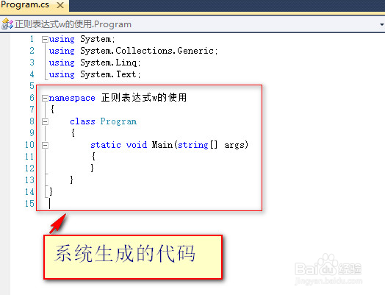This screenshot has height=295, width=385.
Task: Click line number 15 in the margin
Action: [x=29, y=204]
